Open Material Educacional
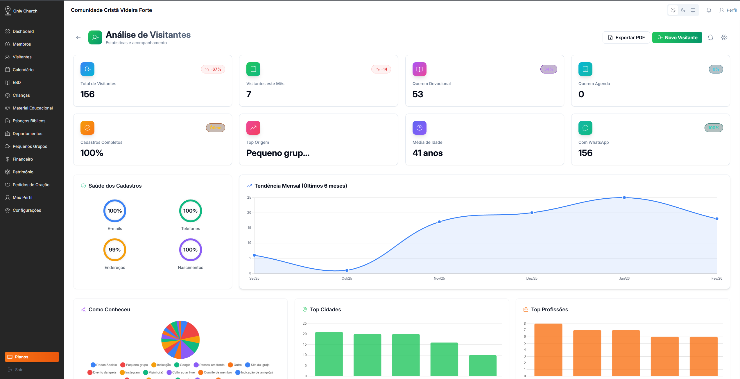740x379 pixels. pyautogui.click(x=32, y=108)
